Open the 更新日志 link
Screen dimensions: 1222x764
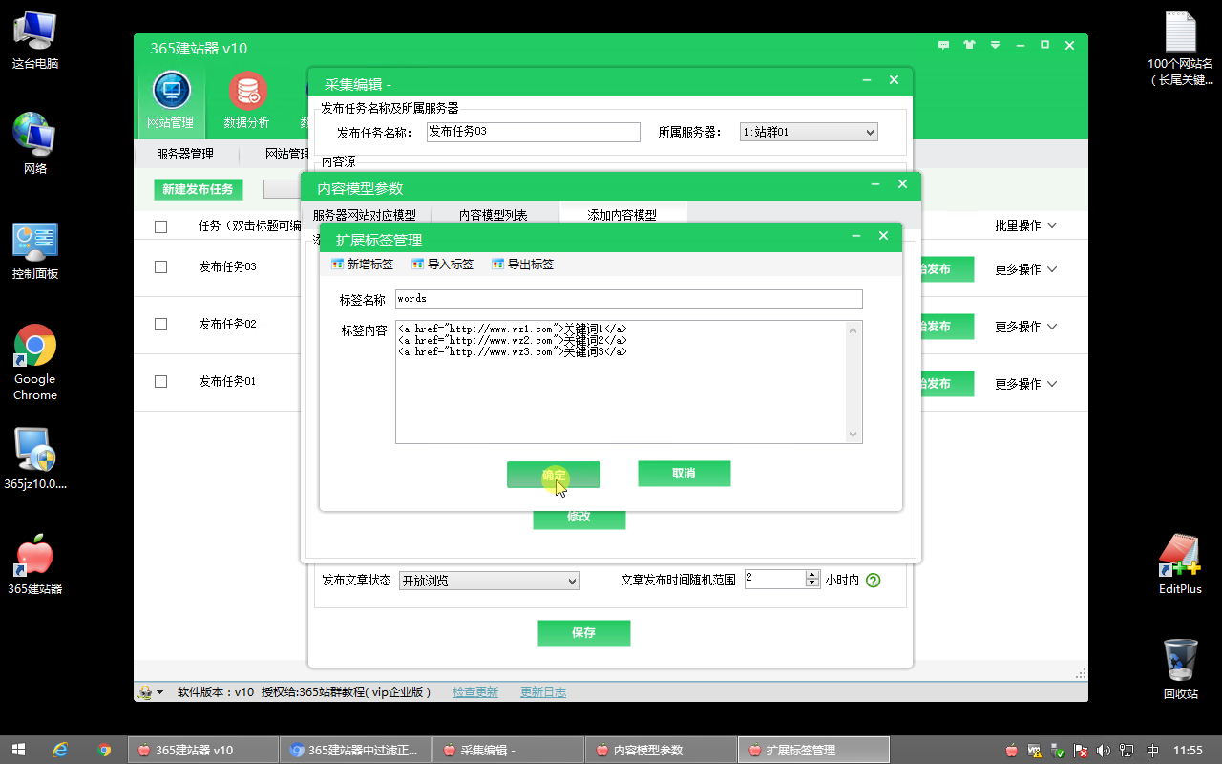pos(543,692)
